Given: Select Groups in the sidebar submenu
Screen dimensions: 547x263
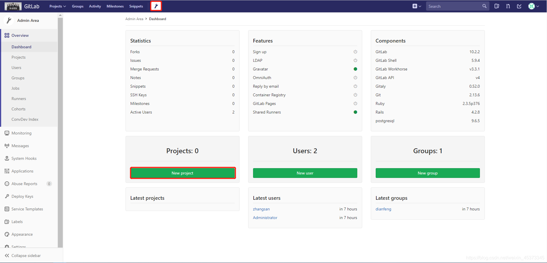Looking at the screenshot, I should 18,78.
